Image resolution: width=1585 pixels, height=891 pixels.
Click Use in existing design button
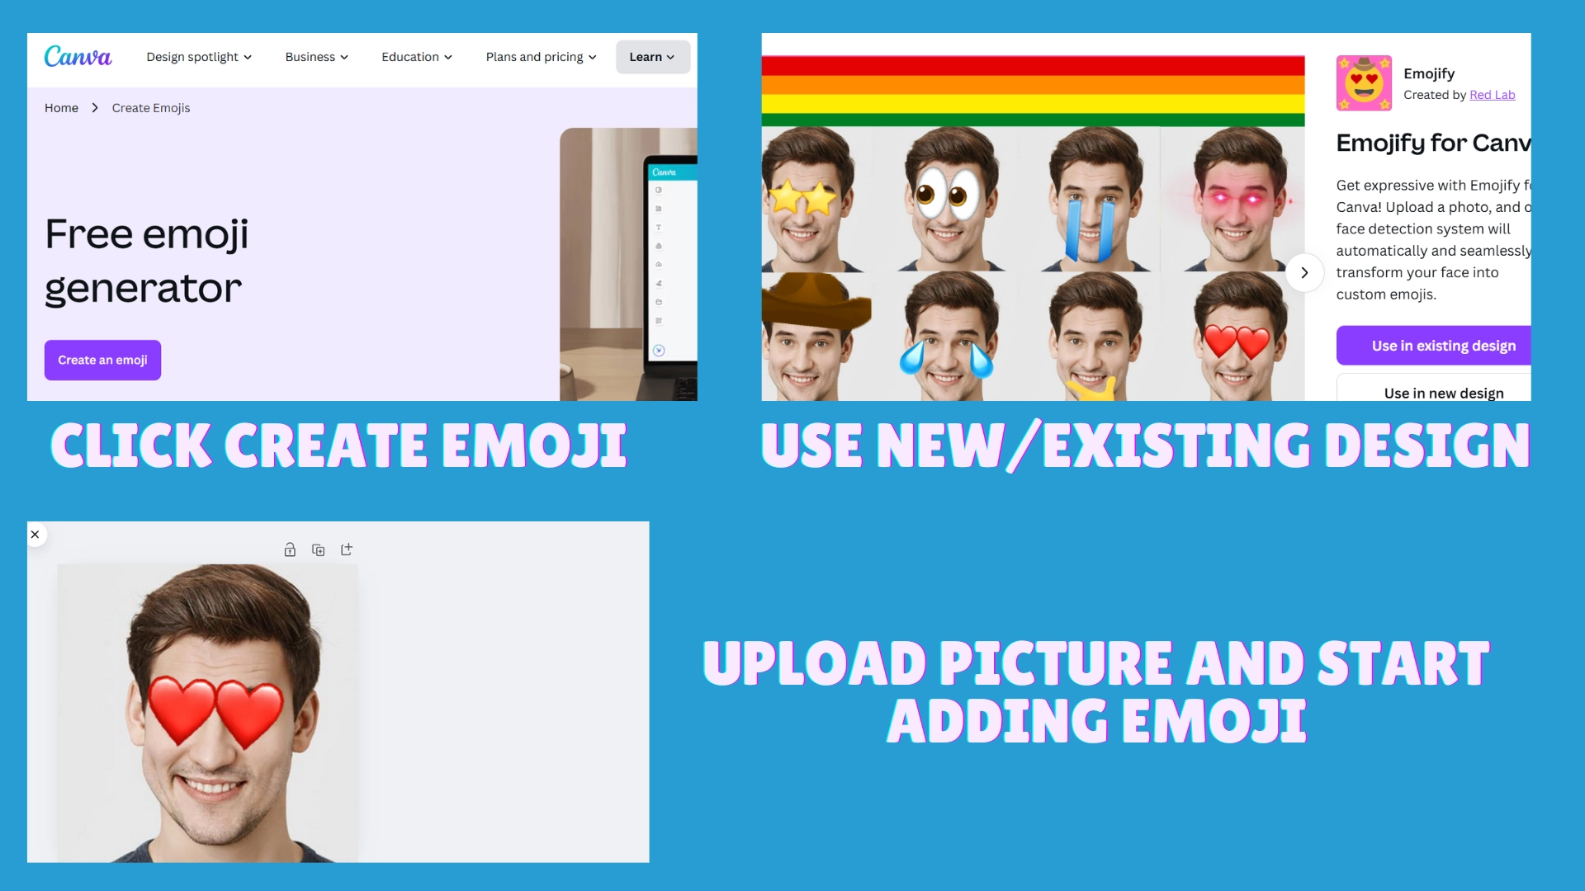click(x=1442, y=345)
